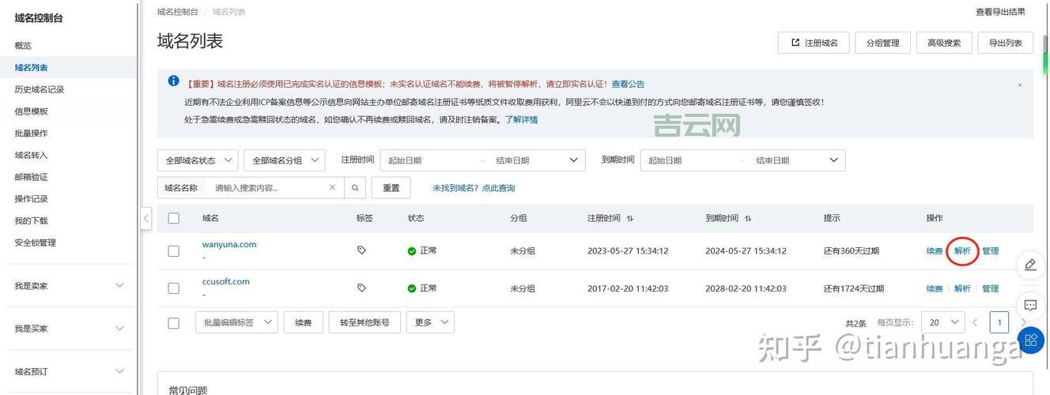Expand 我是卖家 sidebar section
Viewport: 1050px width, 395px height.
[69, 285]
